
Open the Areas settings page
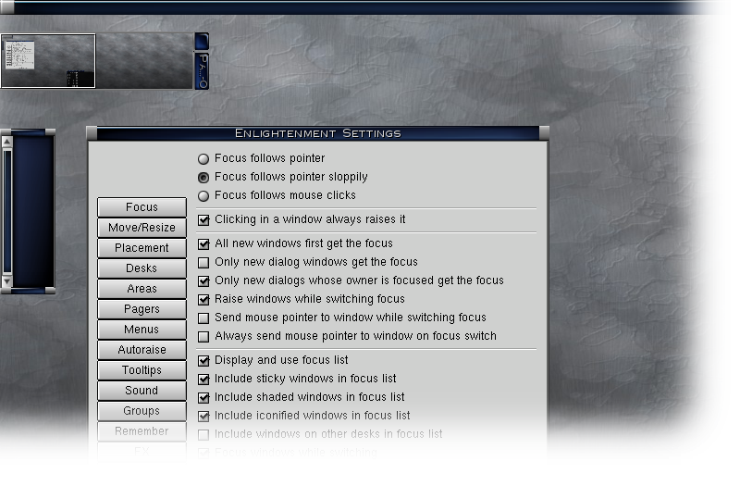pyautogui.click(x=142, y=289)
